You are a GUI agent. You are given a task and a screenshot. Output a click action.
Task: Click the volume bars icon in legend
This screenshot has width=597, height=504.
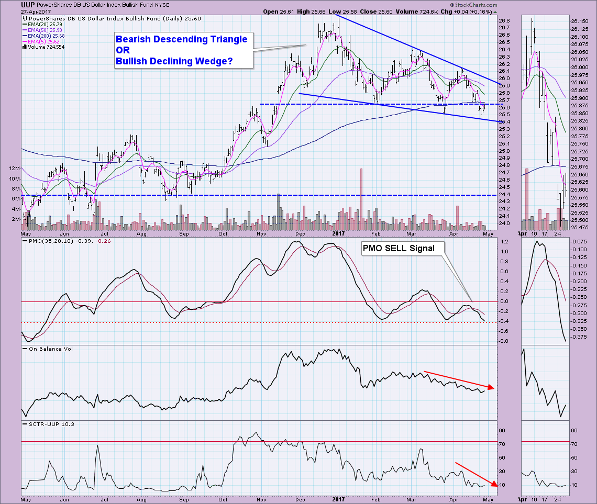tap(24, 47)
